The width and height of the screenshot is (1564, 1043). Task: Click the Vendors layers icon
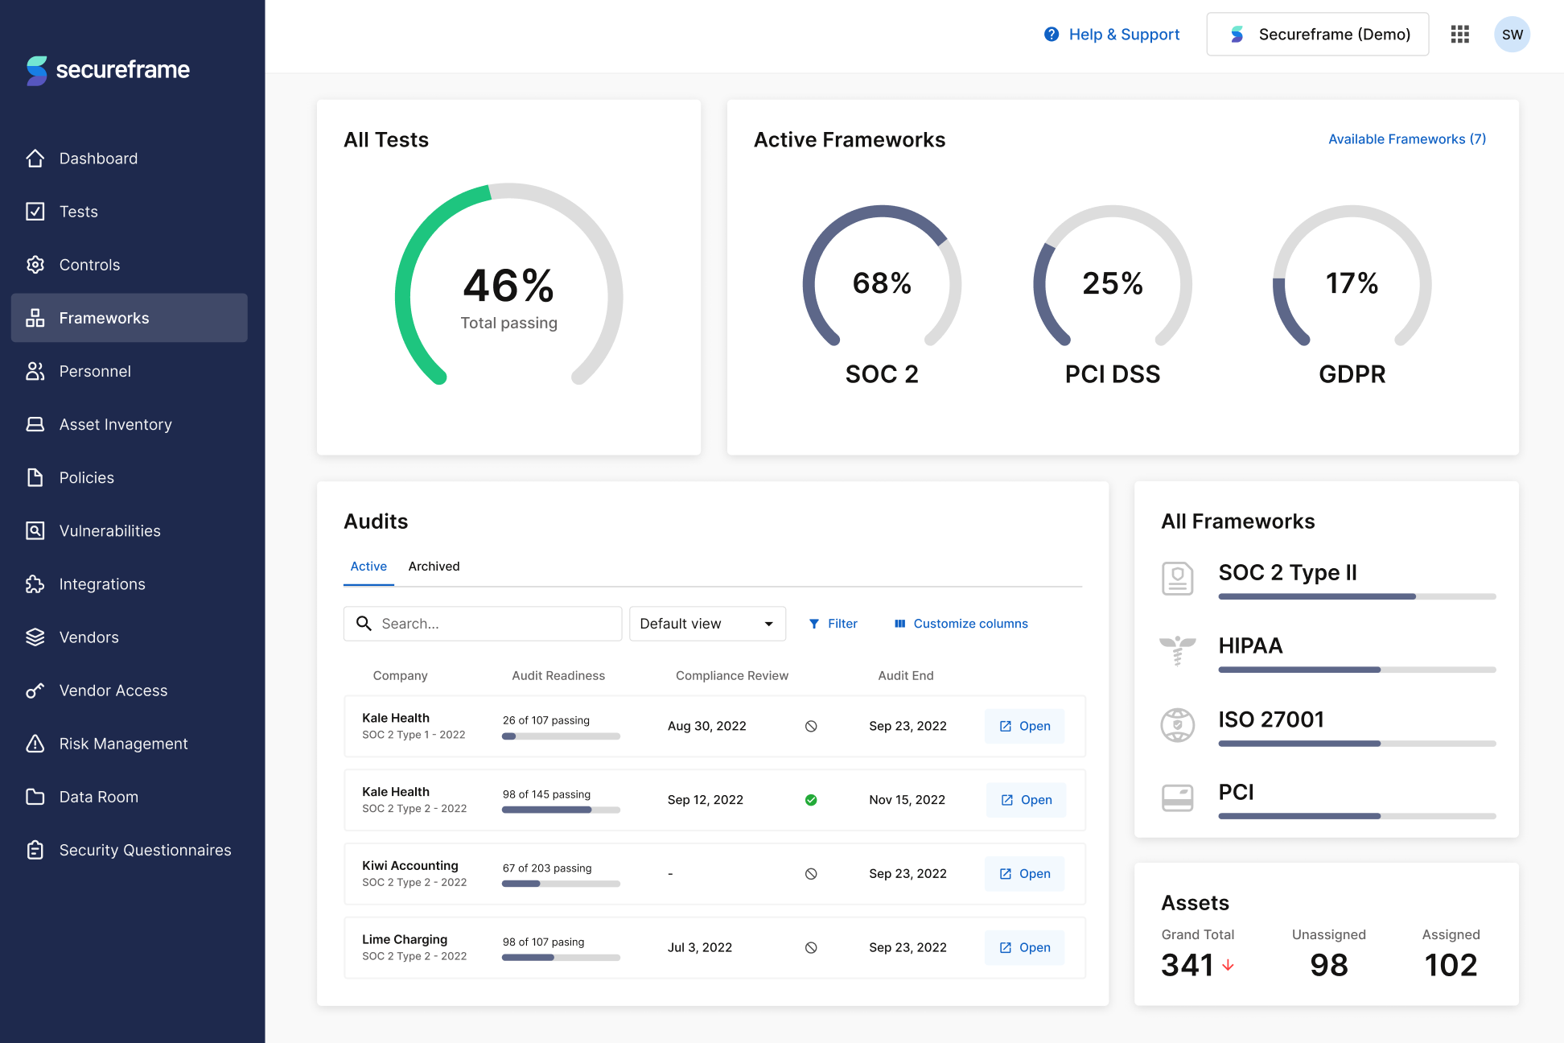(x=35, y=637)
